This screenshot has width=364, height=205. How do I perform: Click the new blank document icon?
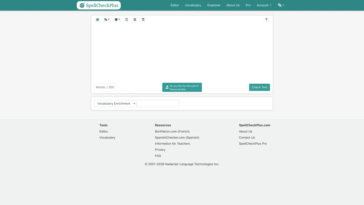(127, 20)
